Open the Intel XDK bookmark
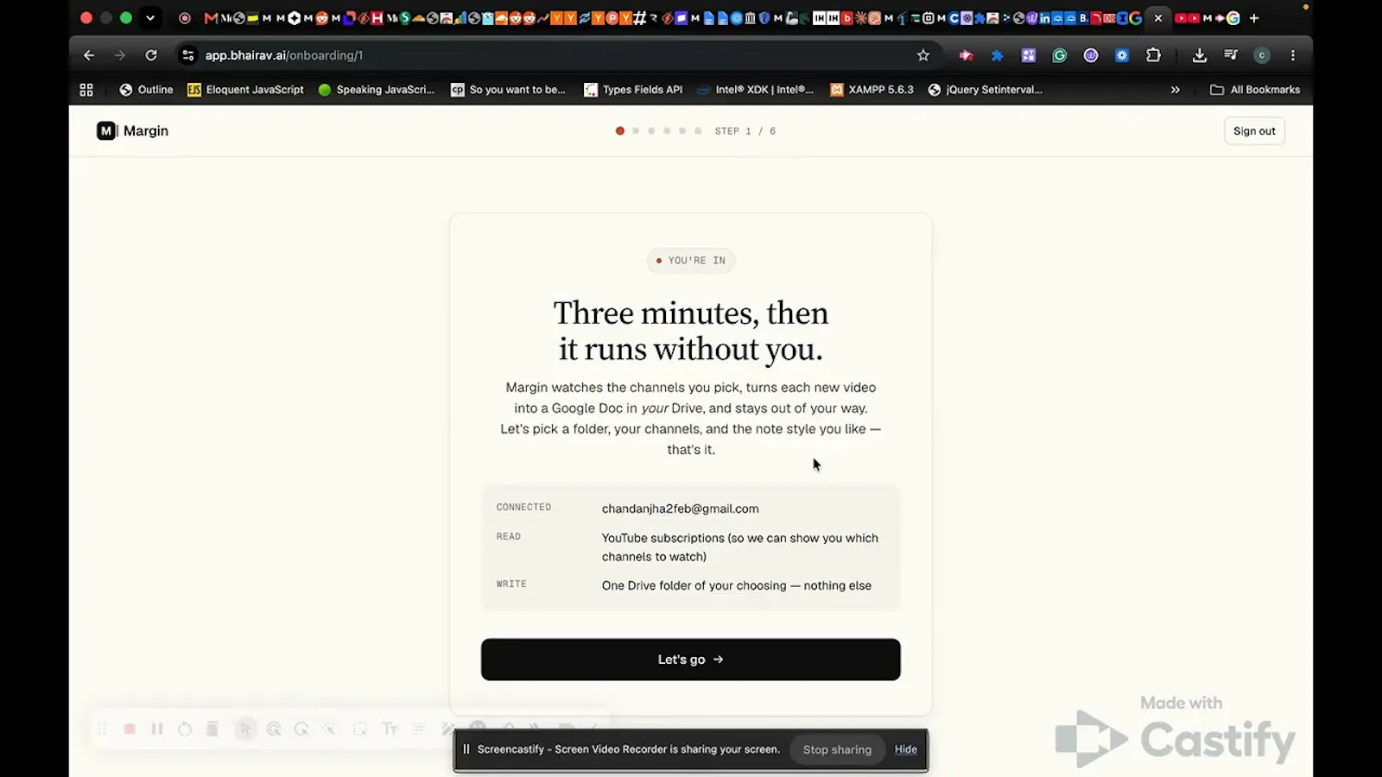1382x777 pixels. pyautogui.click(x=756, y=90)
